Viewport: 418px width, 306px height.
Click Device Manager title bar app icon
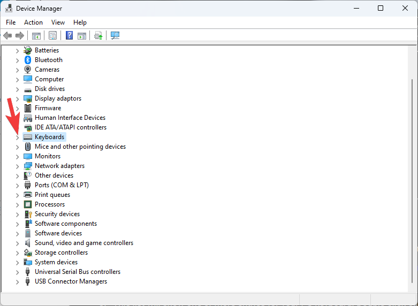pyautogui.click(x=9, y=8)
